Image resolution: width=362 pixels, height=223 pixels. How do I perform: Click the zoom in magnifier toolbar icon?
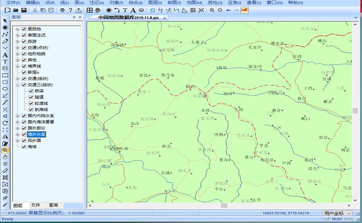point(212,10)
